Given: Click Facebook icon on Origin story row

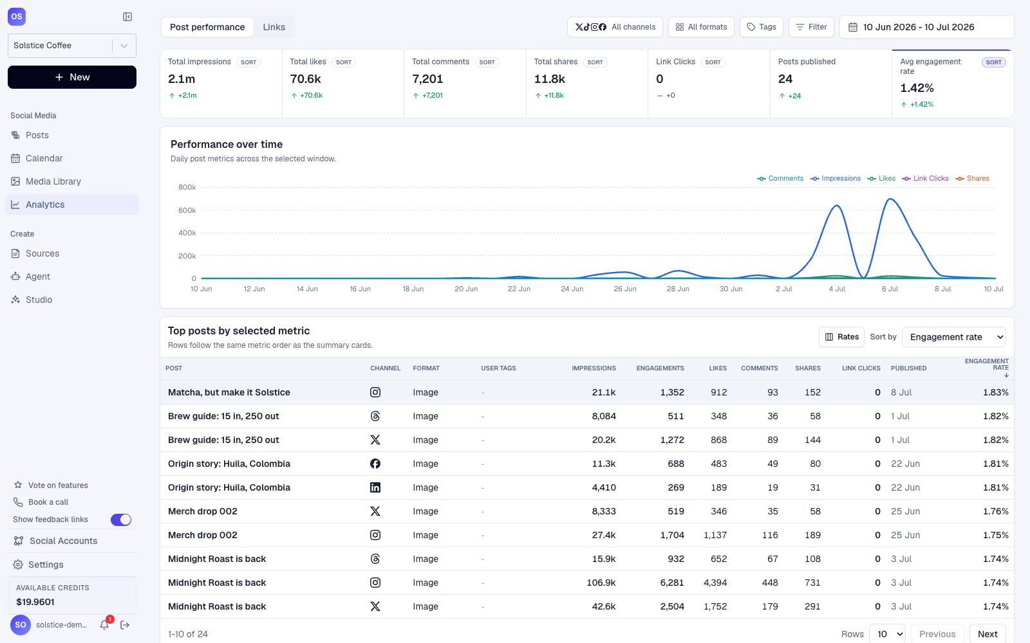Looking at the screenshot, I should (x=375, y=464).
